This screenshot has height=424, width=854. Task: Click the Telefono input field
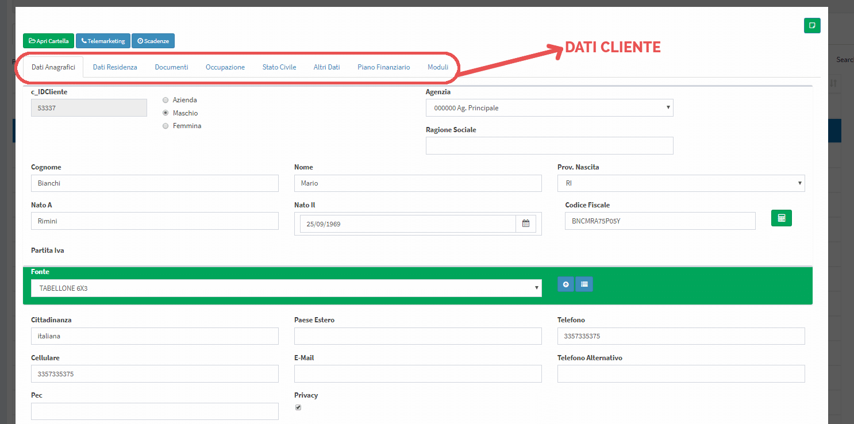[681, 336]
